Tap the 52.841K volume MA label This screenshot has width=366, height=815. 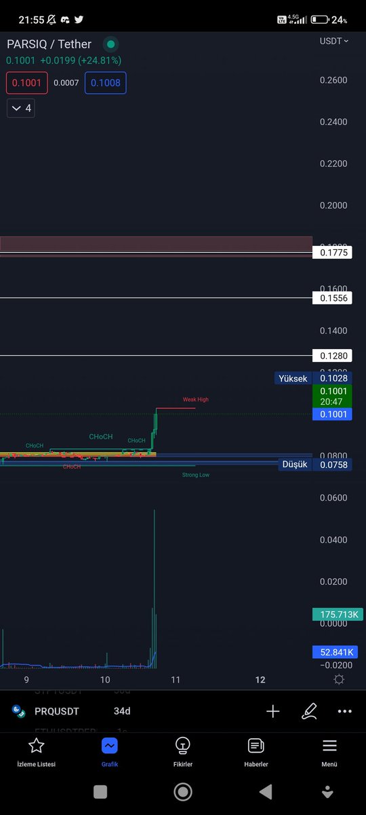coord(334,652)
